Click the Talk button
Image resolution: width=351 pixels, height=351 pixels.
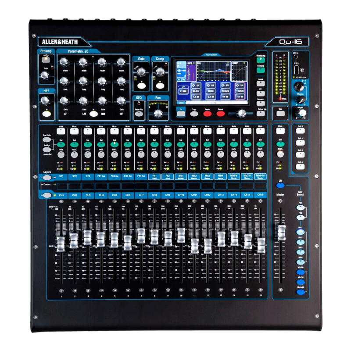coord(280,114)
